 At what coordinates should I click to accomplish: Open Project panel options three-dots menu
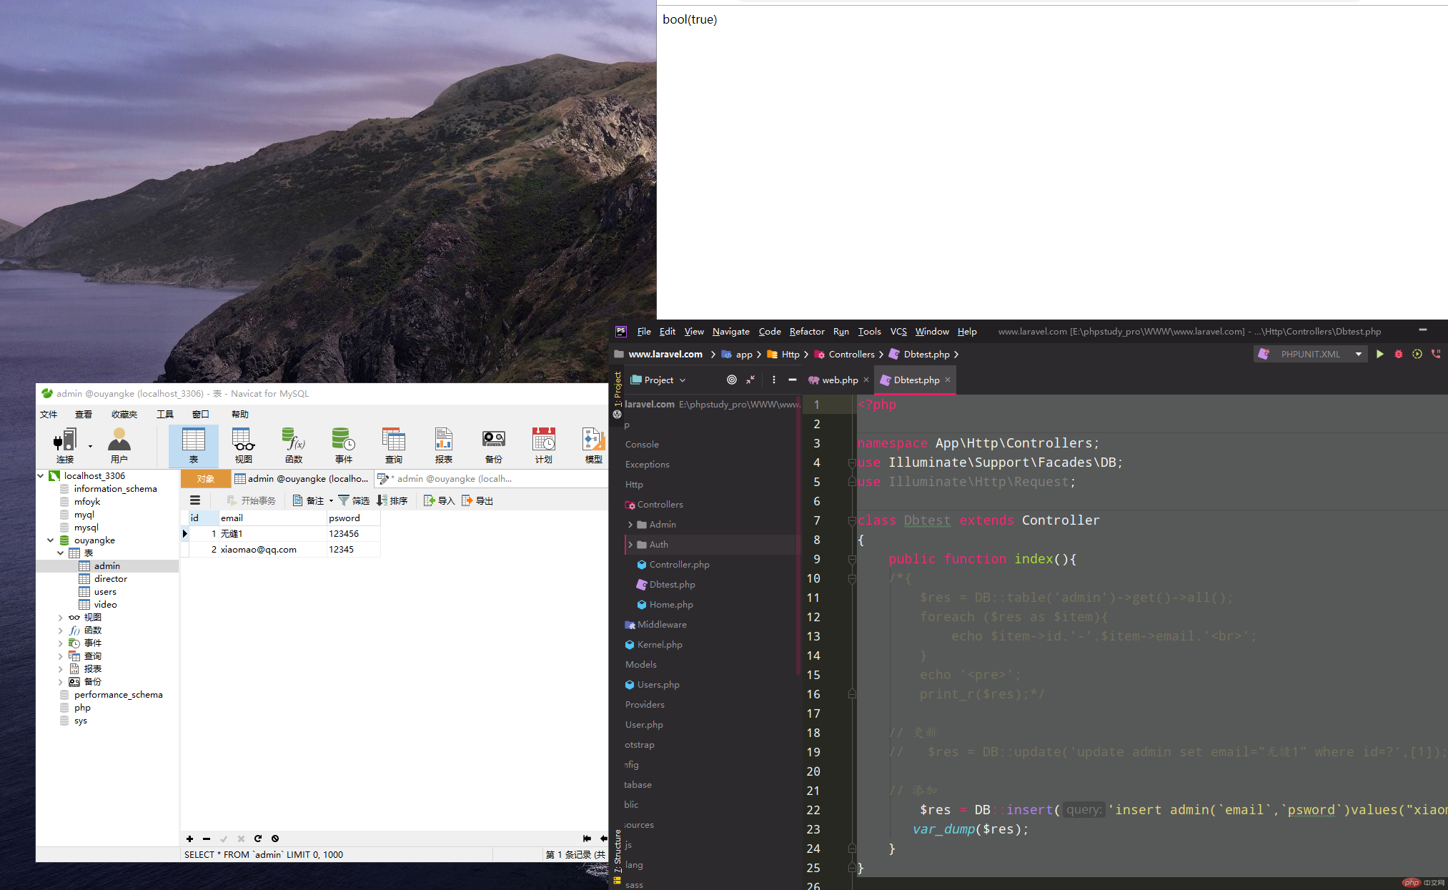click(774, 380)
